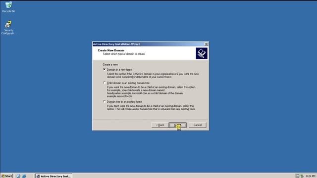This screenshot has height=178, width=317.
Task: Go Back in the installation wizard
Action: pos(159,125)
